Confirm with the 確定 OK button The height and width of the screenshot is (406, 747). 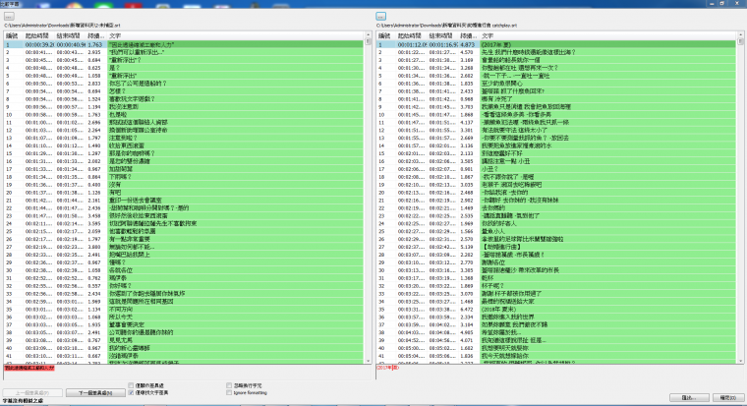coord(728,397)
